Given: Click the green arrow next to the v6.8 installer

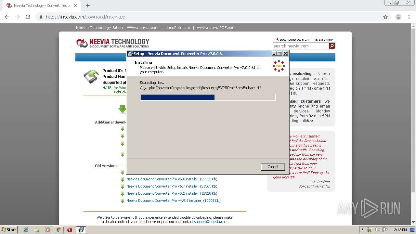Looking at the screenshot, I should click(x=123, y=179).
